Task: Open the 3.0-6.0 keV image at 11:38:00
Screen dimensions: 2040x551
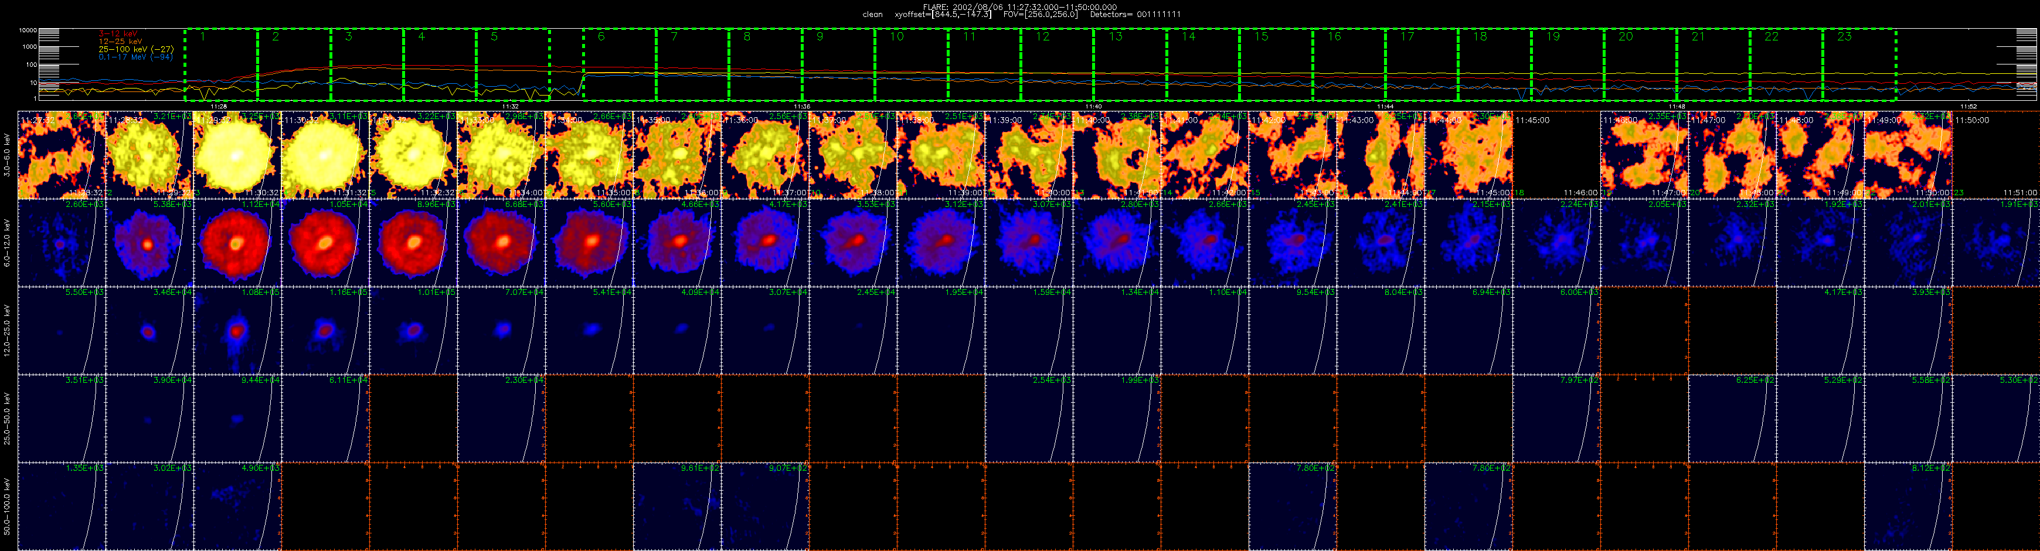Action: [x=941, y=155]
